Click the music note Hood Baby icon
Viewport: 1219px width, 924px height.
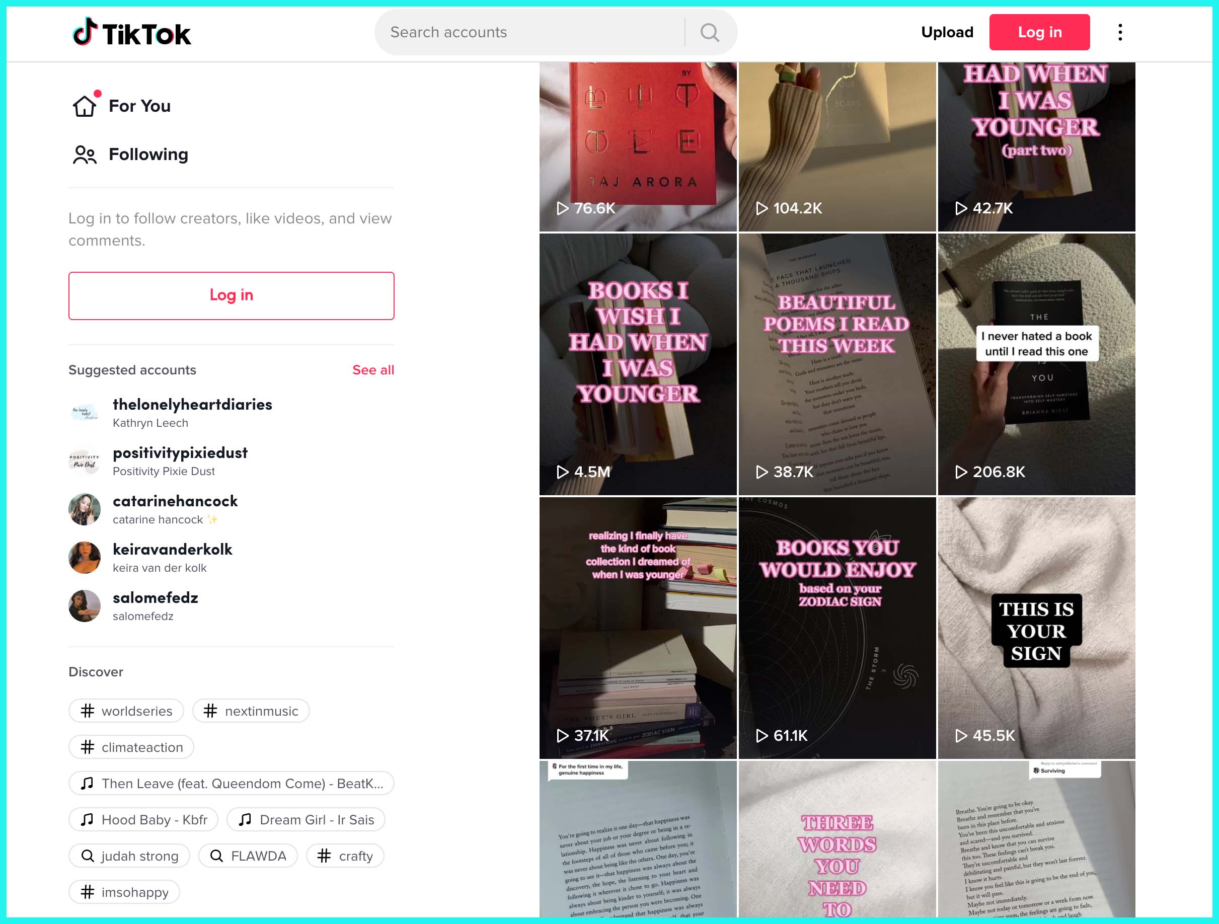pos(88,819)
